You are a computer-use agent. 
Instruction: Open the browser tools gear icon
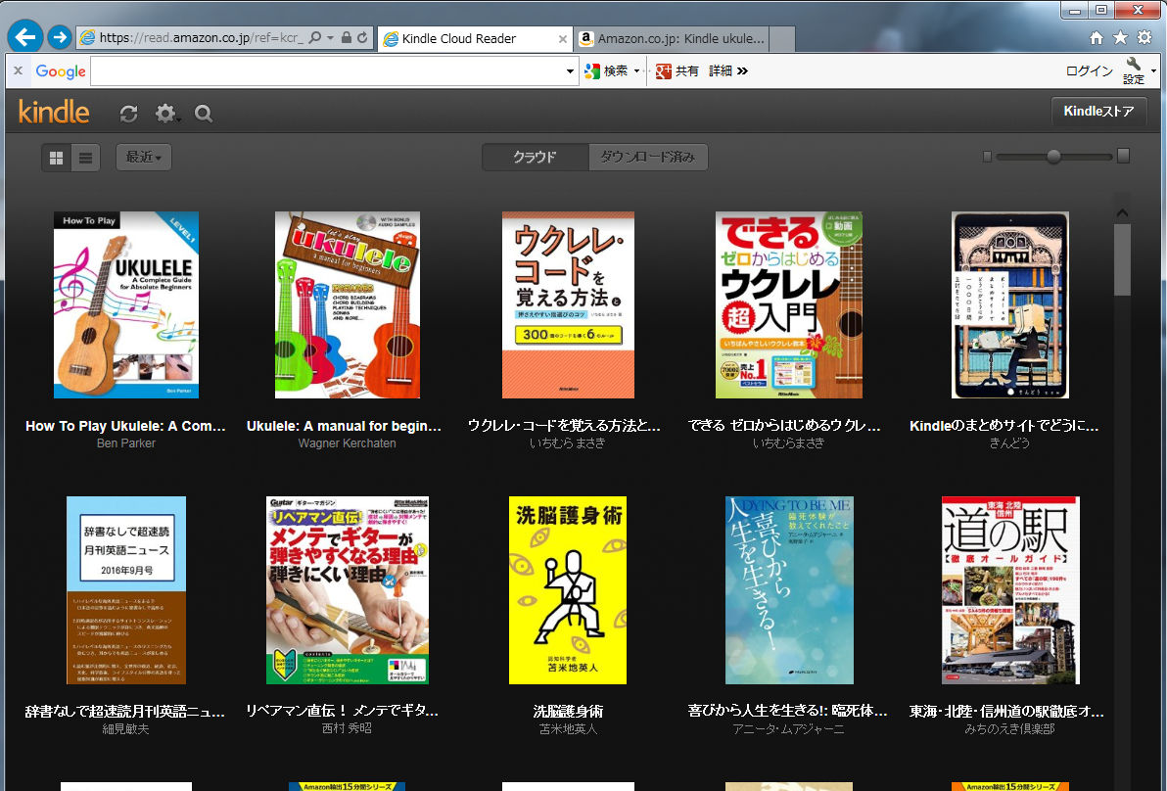1144,38
